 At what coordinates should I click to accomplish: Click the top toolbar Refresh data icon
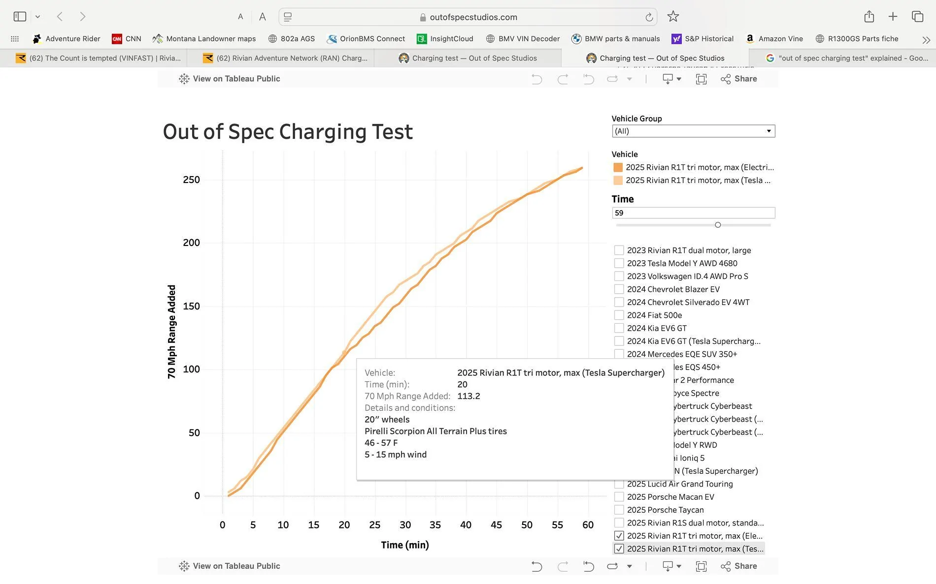(612, 79)
